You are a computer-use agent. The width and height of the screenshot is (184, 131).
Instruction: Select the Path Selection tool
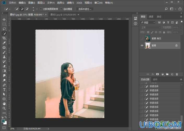4,94
